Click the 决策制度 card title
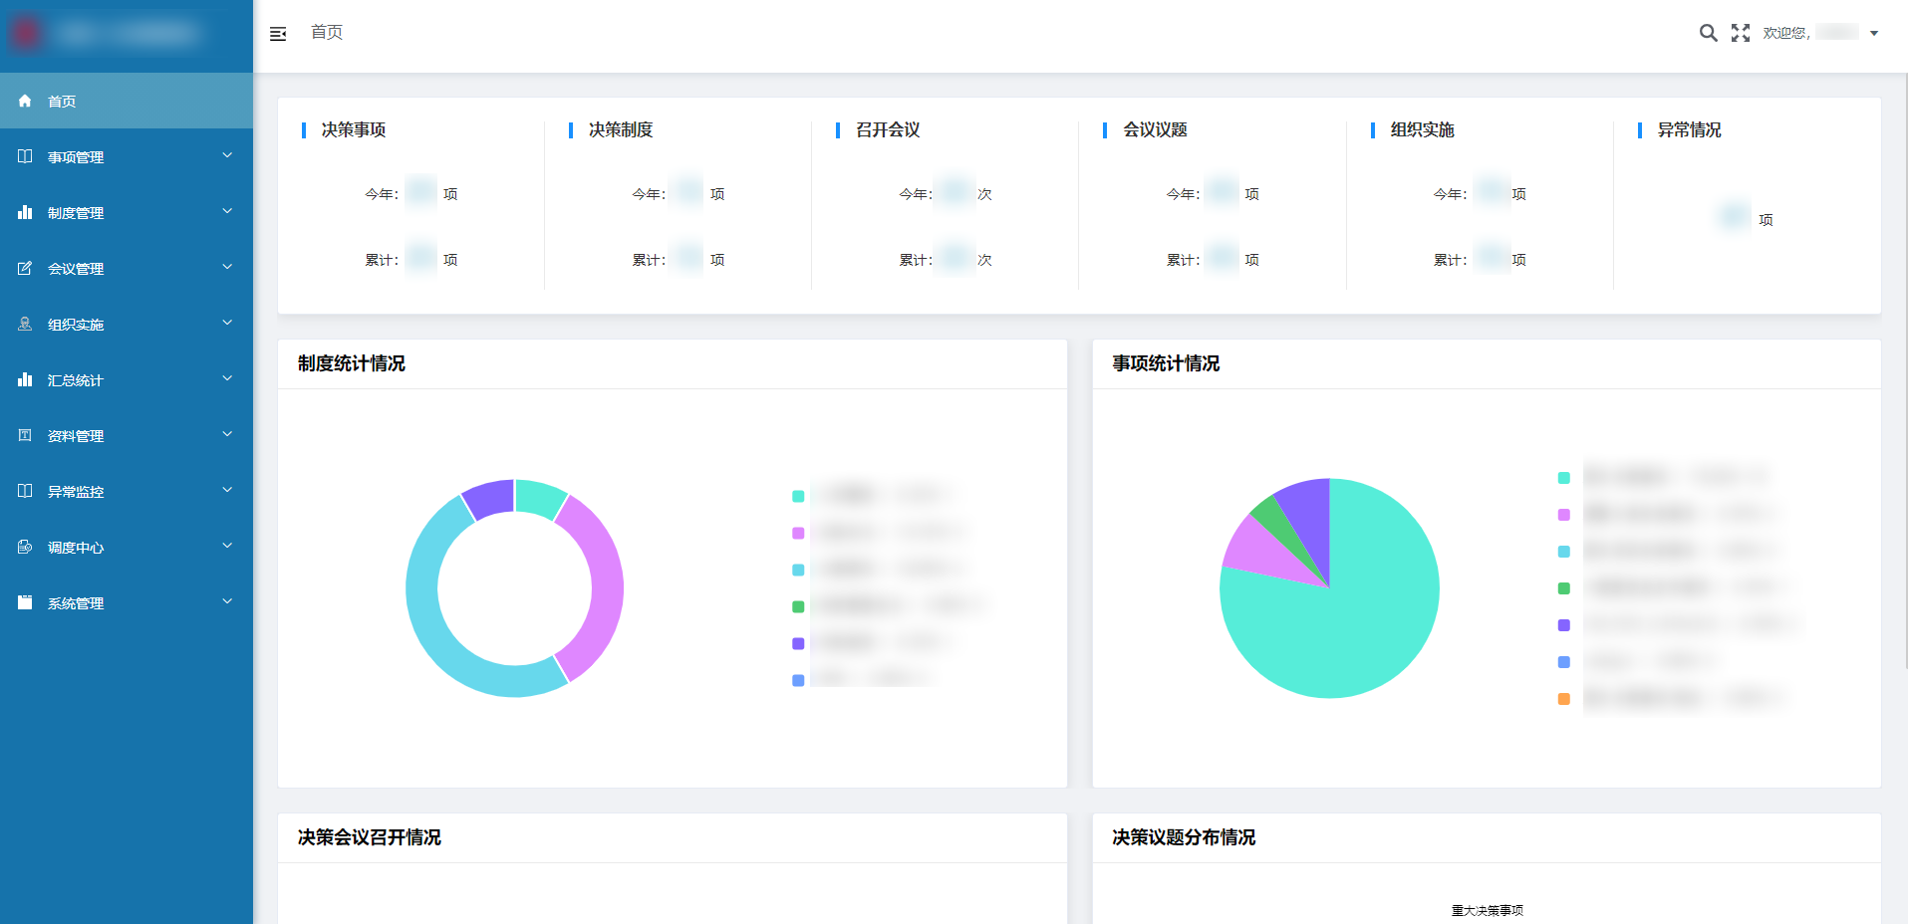This screenshot has width=1908, height=924. click(x=621, y=129)
